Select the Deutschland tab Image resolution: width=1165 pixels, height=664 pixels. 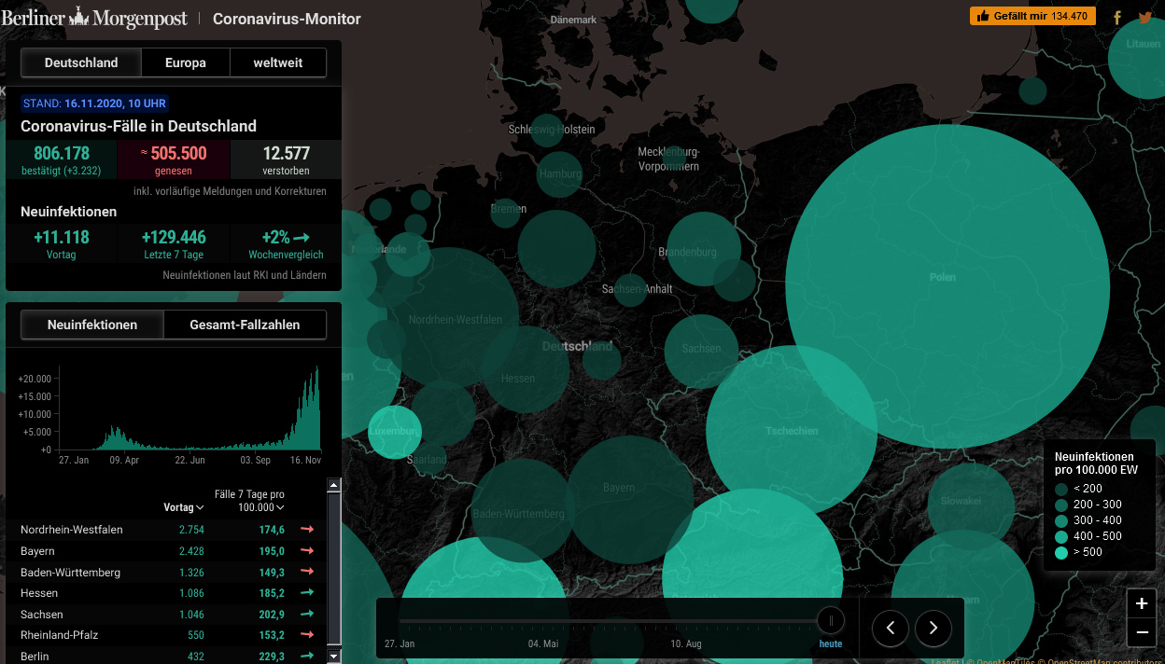[81, 62]
